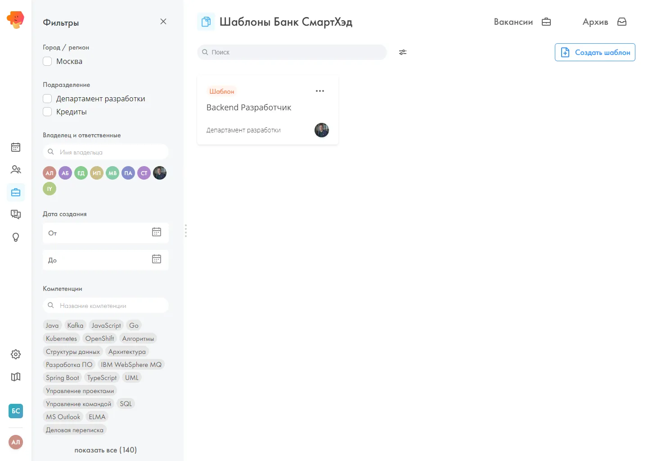Filter by owner ПА avatar
This screenshot has width=648, height=461.
[x=128, y=173]
